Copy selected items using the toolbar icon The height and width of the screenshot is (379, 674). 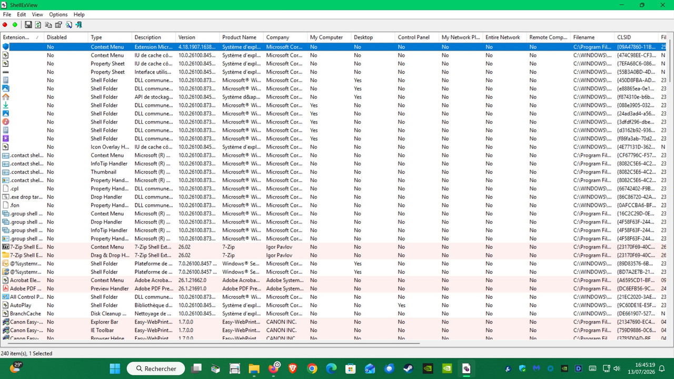48,25
